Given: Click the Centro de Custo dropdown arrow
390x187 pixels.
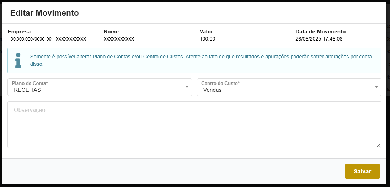Looking at the screenshot, I should pyautogui.click(x=376, y=87).
